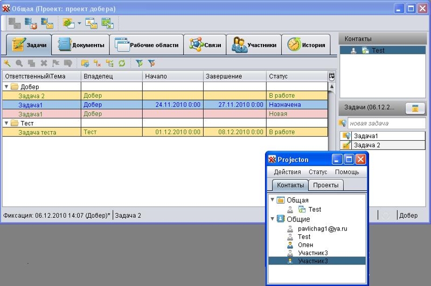Switch to the Задачи tab
Image resolution: width=431 pixels, height=286 pixels.
(x=29, y=45)
